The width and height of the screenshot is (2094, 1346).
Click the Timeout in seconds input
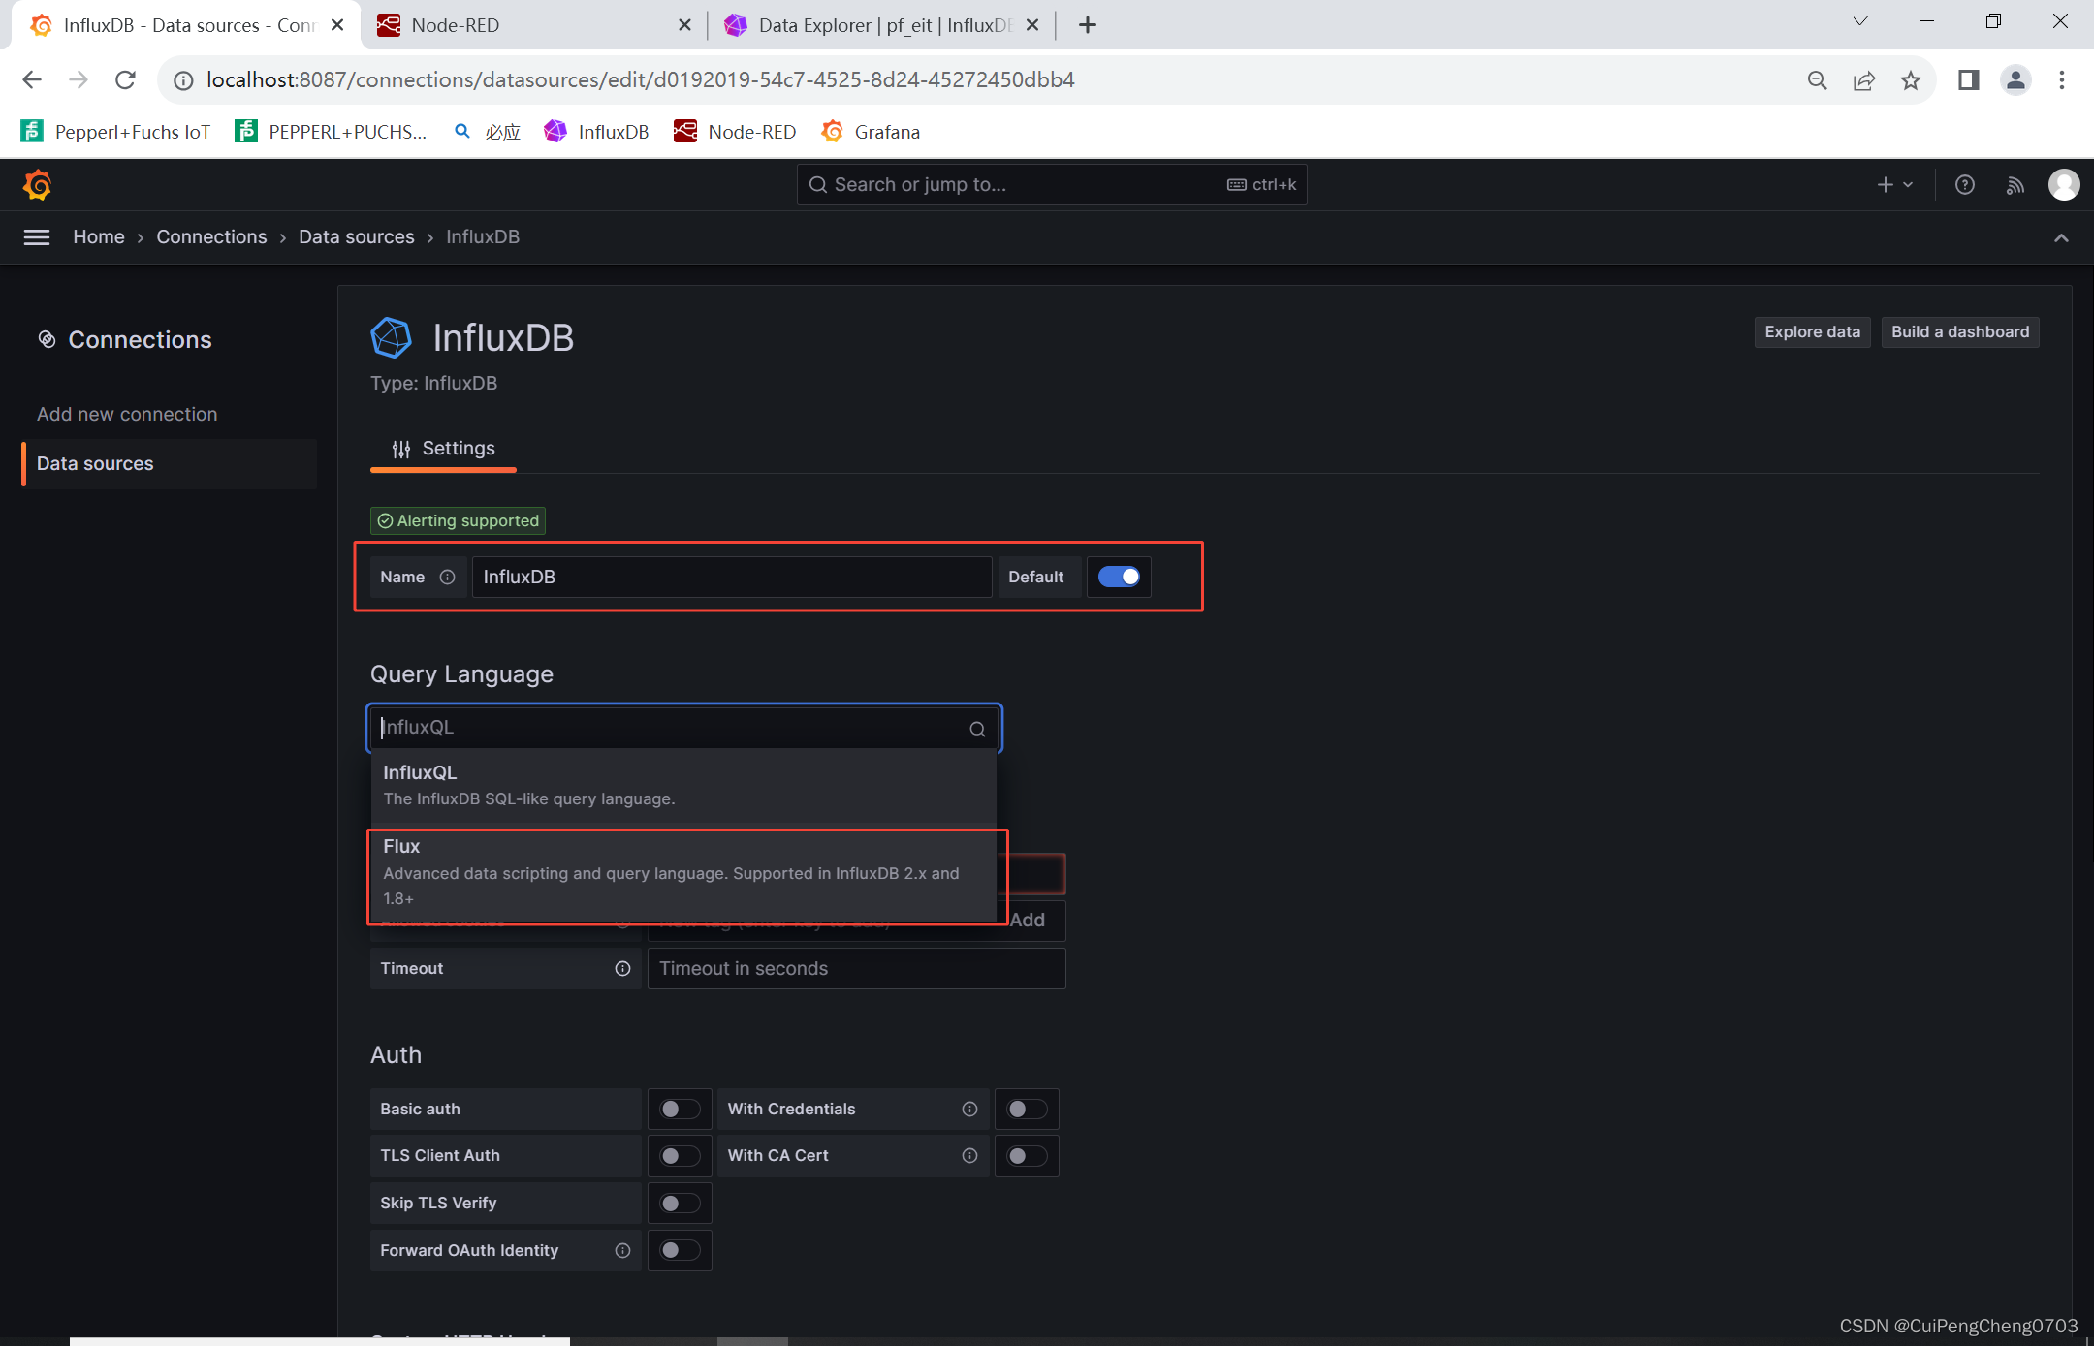856,968
